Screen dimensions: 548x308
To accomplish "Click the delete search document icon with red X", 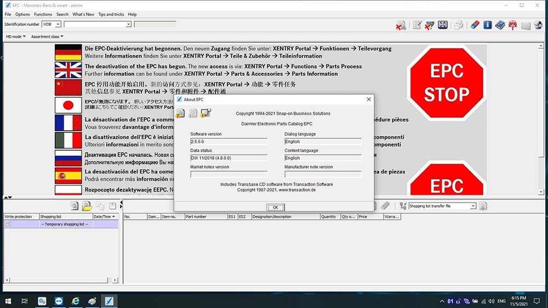I will point(401,26).
